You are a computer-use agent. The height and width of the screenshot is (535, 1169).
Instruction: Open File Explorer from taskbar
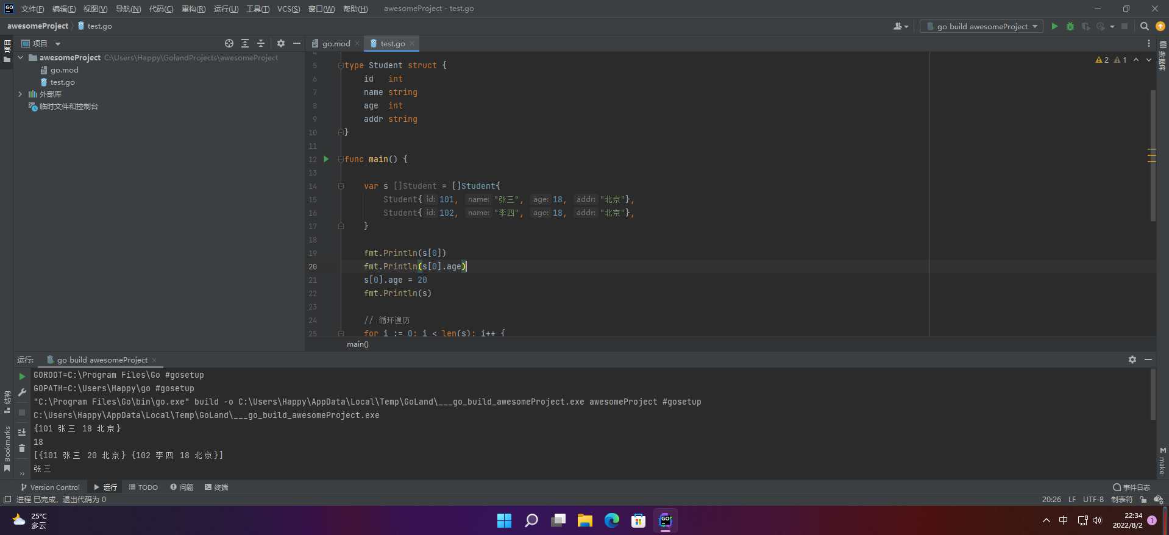(585, 520)
